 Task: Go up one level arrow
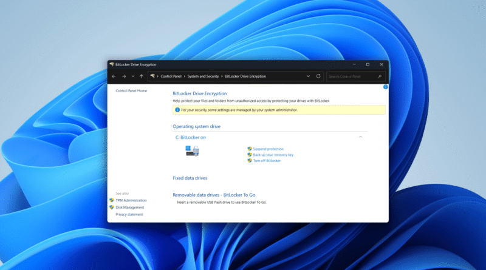[x=142, y=76]
